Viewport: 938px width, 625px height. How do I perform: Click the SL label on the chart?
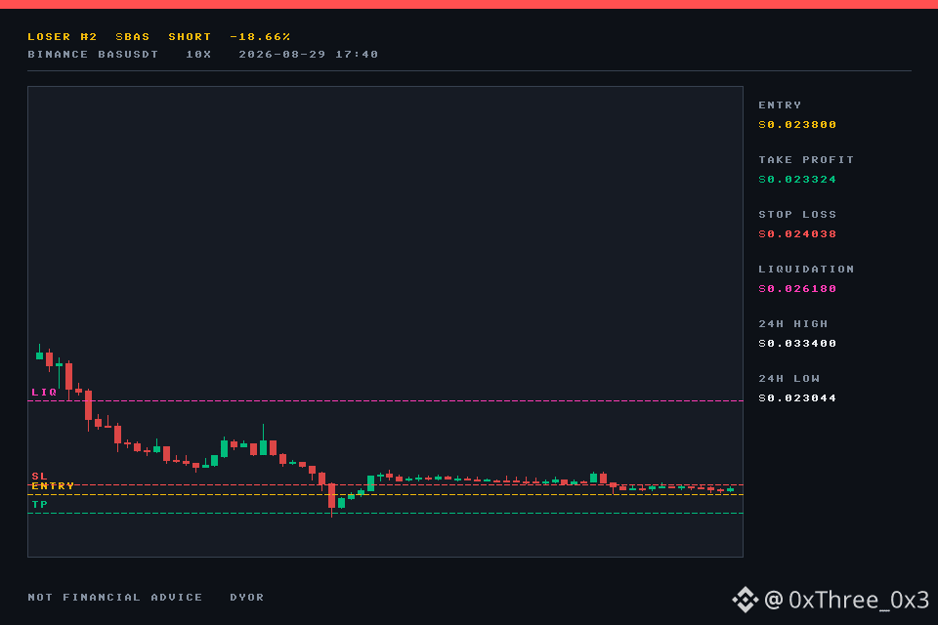pyautogui.click(x=39, y=477)
